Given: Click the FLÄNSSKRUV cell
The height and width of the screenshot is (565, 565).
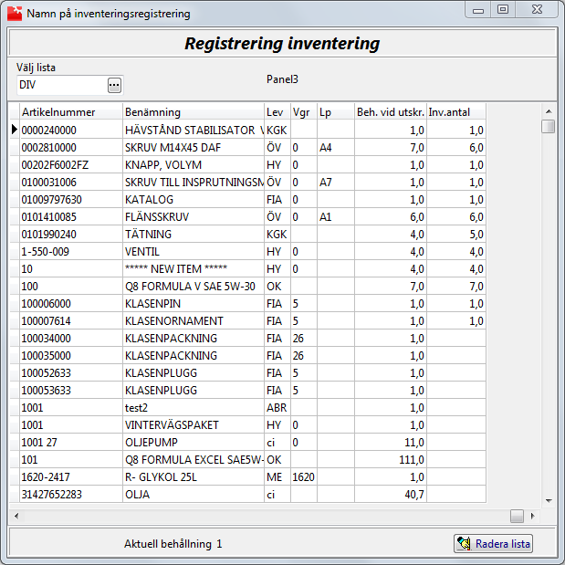Looking at the screenshot, I should (x=194, y=216).
